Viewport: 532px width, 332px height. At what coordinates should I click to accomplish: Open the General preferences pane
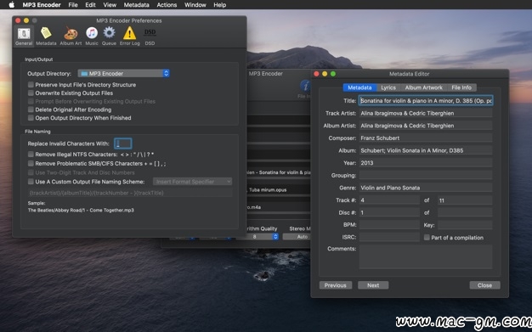click(24, 36)
